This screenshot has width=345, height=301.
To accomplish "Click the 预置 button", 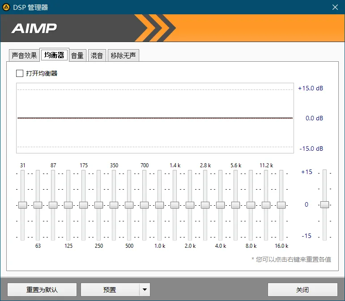I will tap(110, 289).
